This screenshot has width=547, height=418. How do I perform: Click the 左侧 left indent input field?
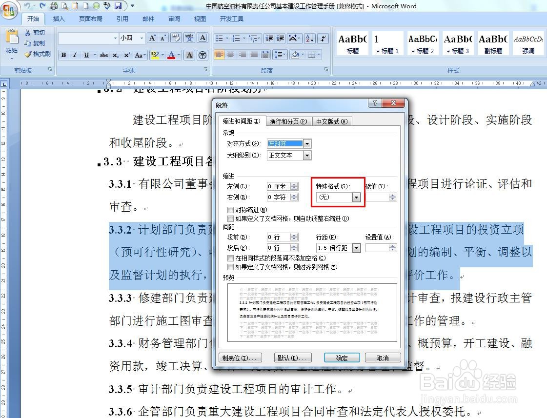coord(279,186)
